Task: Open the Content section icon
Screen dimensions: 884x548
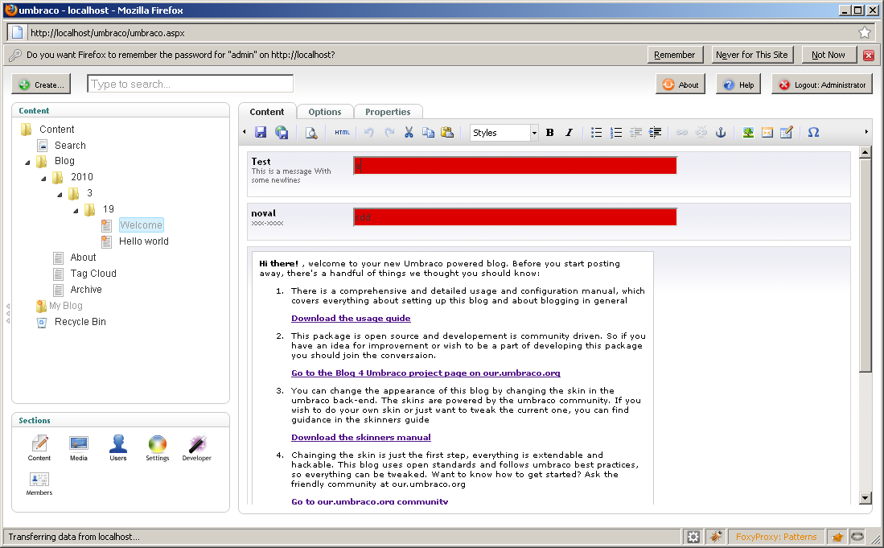Action: [x=39, y=448]
